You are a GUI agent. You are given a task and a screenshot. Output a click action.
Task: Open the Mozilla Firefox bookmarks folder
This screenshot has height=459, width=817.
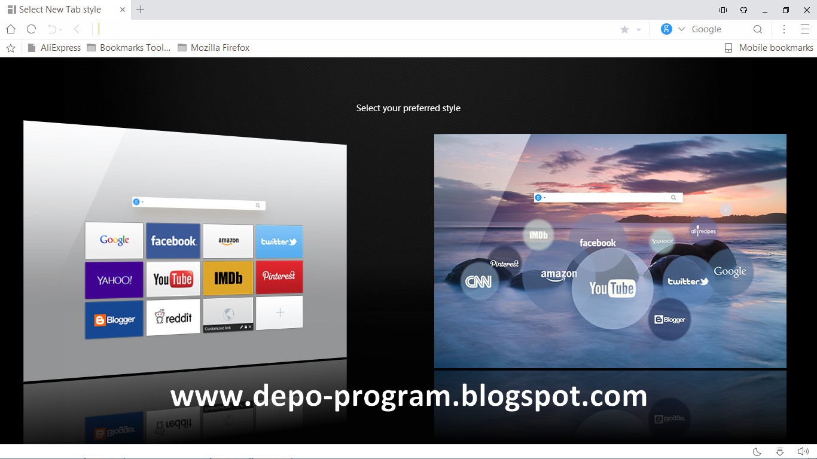pos(214,48)
